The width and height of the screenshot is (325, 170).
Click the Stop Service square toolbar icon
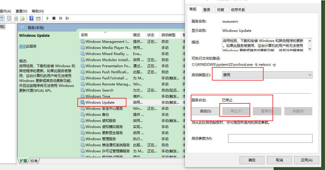(x=54, y=18)
